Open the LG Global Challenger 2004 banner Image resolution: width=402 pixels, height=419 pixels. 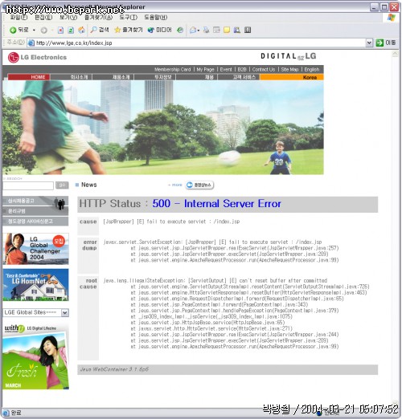[35, 249]
